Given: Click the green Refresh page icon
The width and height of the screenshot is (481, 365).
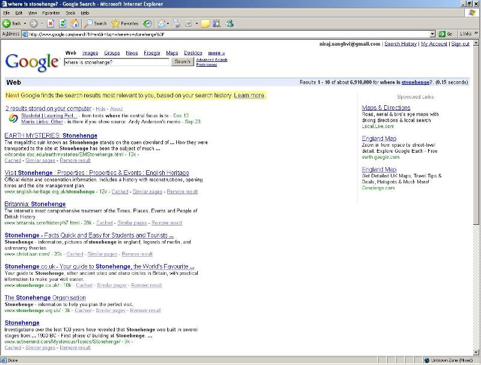Looking at the screenshot, I should [x=63, y=23].
